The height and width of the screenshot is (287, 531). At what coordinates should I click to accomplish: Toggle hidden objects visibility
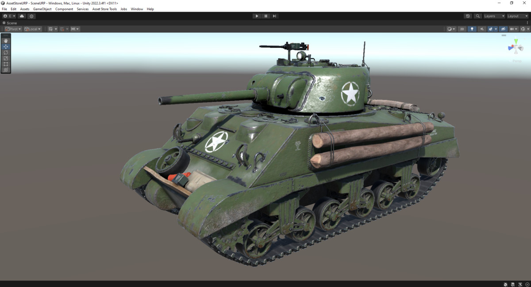tap(503, 29)
